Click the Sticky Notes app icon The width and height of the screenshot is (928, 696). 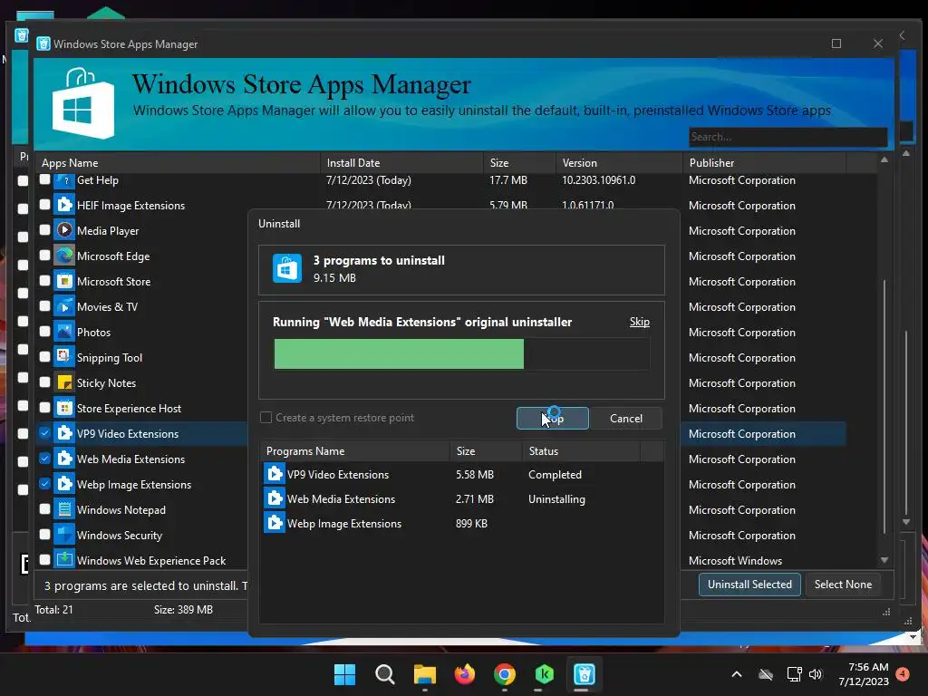64,383
